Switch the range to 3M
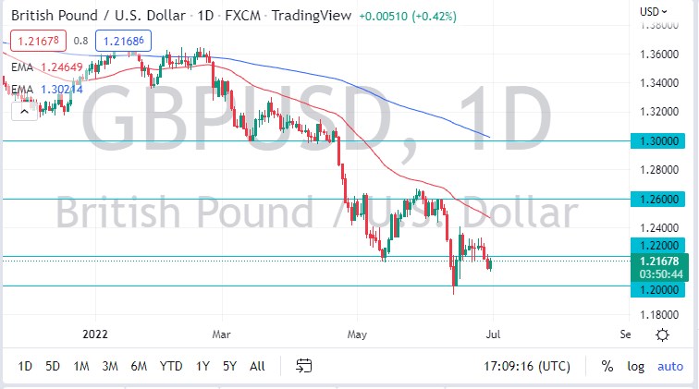The width and height of the screenshot is (699, 389). pos(110,366)
